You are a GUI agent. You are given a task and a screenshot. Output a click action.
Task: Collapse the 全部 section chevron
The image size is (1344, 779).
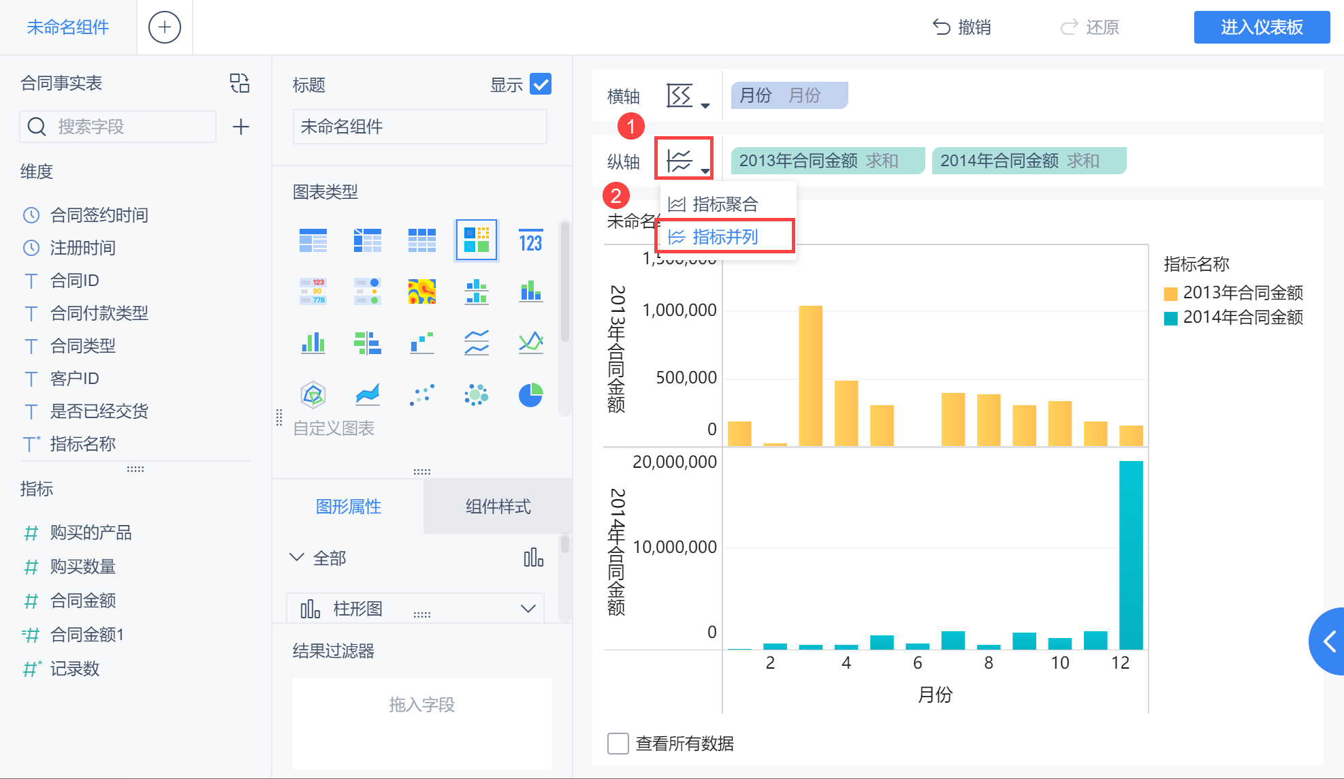click(296, 558)
